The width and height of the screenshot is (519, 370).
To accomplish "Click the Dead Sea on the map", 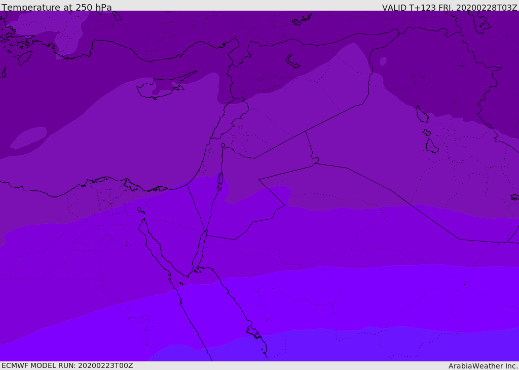I will (220, 180).
